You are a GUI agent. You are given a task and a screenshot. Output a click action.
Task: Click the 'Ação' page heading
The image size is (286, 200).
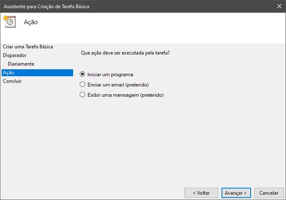click(x=31, y=22)
